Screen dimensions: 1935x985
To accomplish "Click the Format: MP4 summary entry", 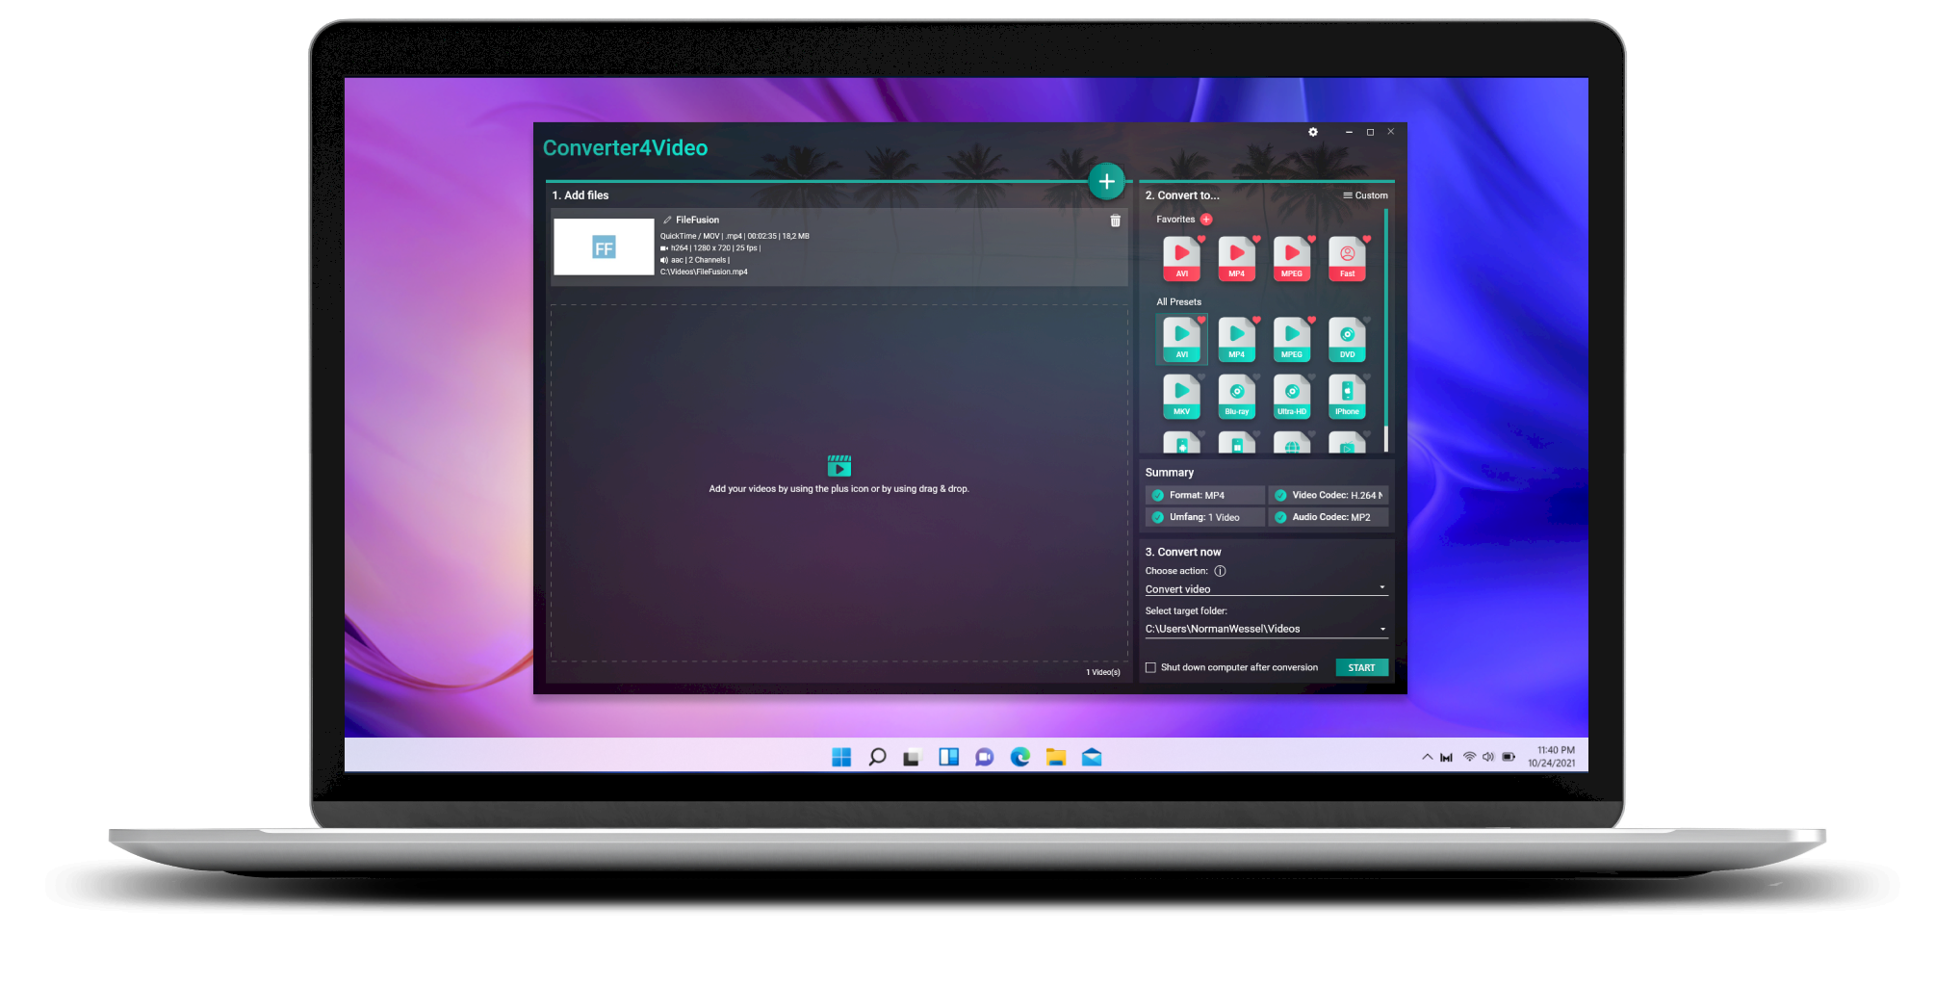I will (x=1205, y=495).
